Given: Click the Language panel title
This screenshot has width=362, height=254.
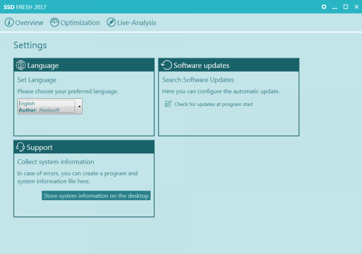Looking at the screenshot, I should tap(43, 65).
